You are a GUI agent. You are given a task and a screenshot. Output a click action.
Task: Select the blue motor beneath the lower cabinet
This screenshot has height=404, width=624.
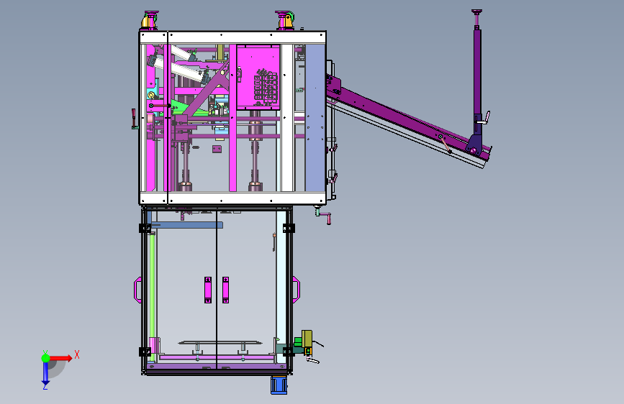(279, 385)
